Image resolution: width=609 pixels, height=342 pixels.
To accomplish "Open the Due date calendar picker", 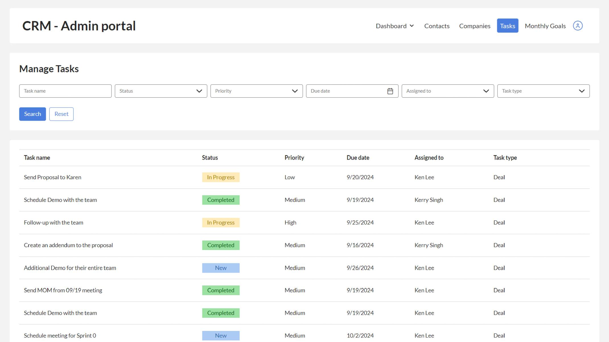I will tap(390, 91).
